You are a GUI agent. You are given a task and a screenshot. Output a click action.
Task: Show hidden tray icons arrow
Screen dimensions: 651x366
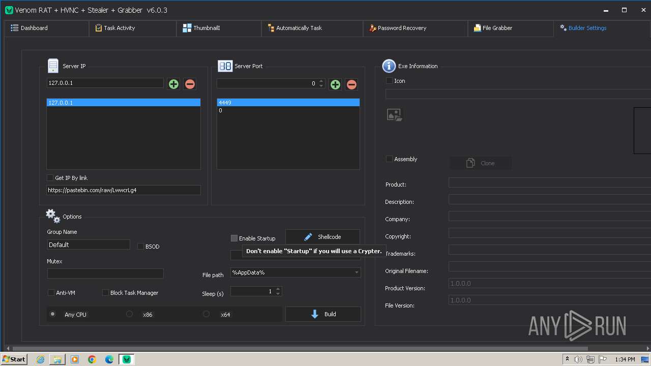click(567, 359)
